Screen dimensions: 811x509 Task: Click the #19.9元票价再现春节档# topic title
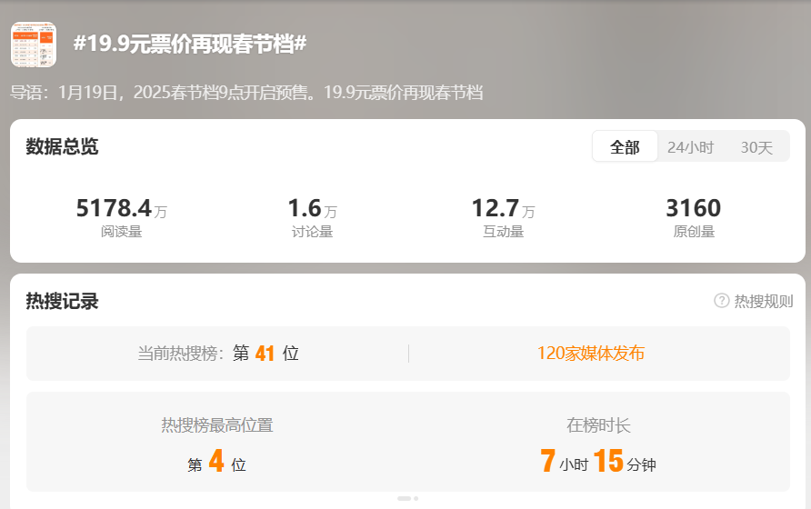click(190, 44)
